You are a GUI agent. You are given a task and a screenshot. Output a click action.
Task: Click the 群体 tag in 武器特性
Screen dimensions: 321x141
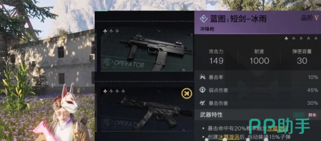coord(312,115)
